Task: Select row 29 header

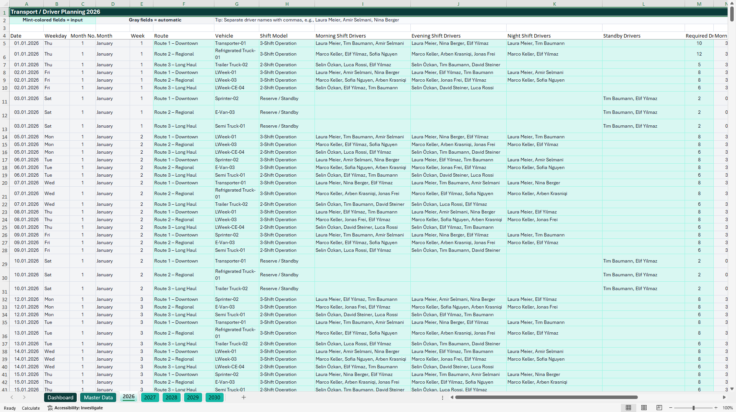Action: pos(5,261)
